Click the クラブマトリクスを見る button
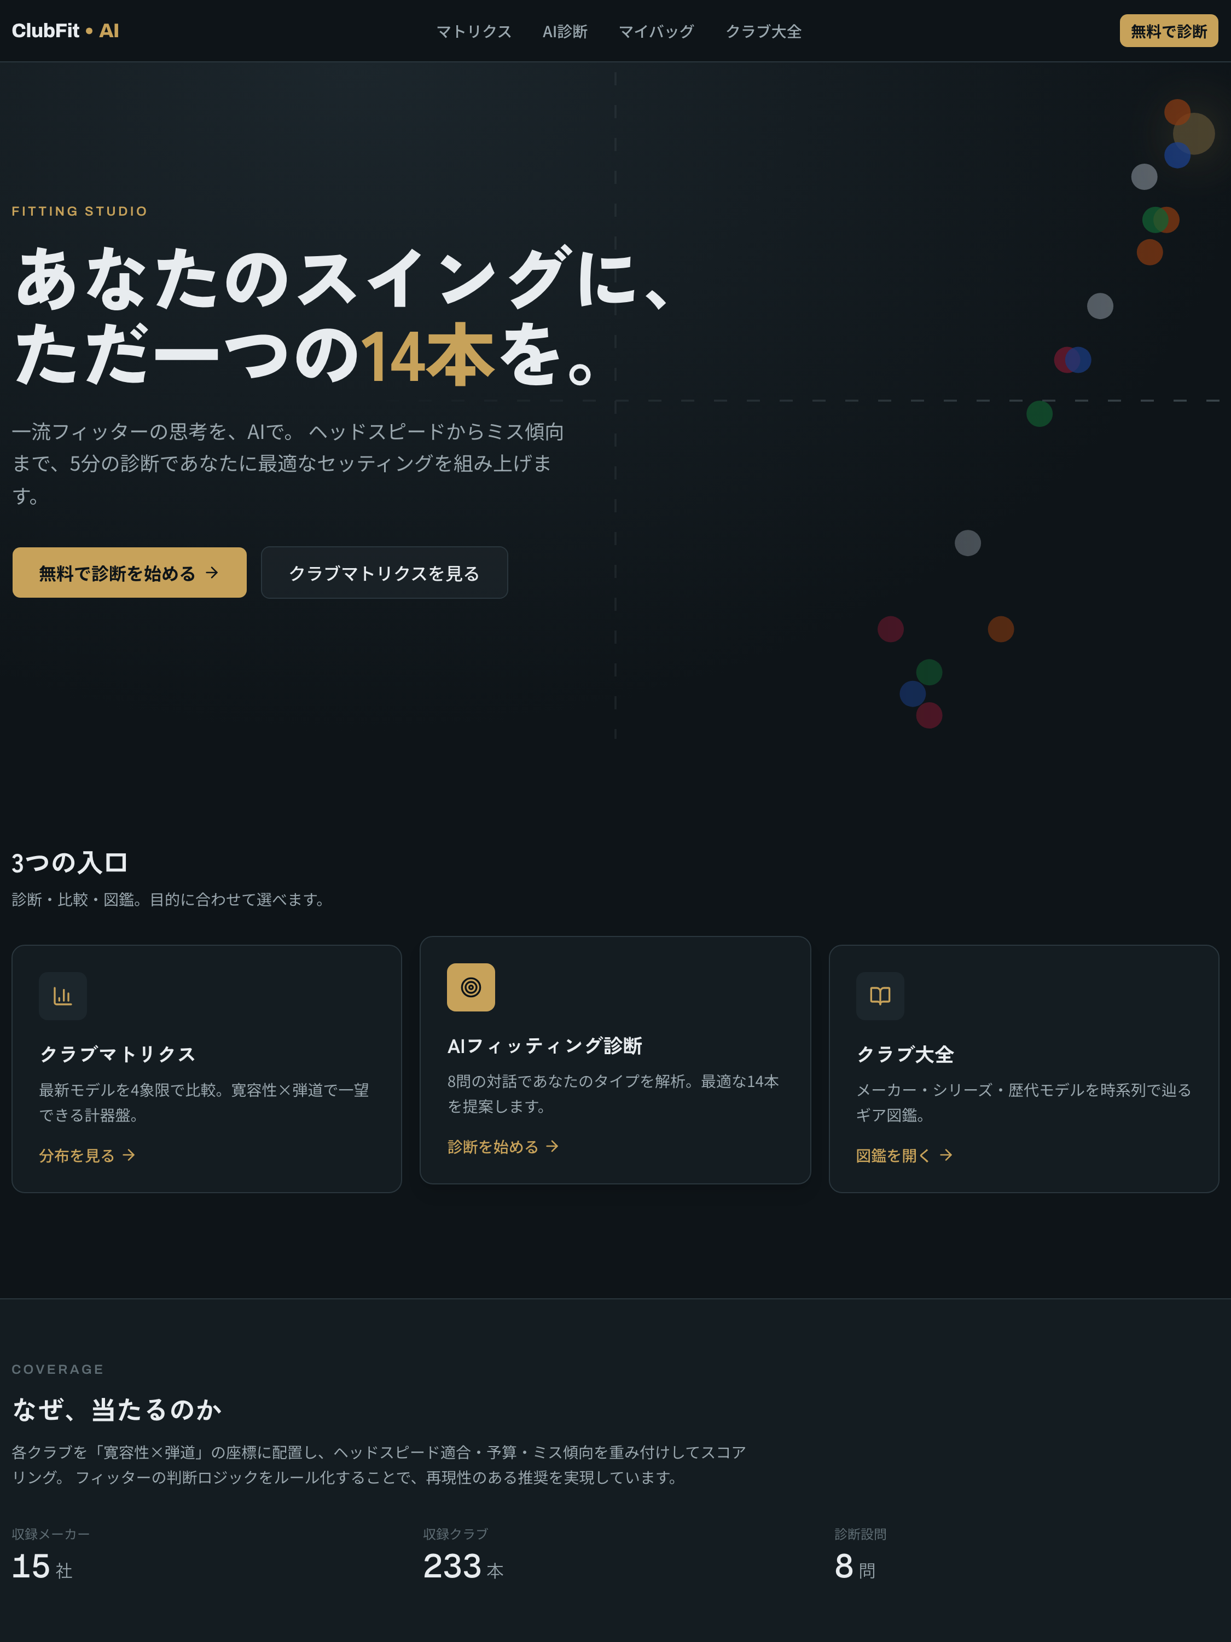The image size is (1231, 1642). 385,573
